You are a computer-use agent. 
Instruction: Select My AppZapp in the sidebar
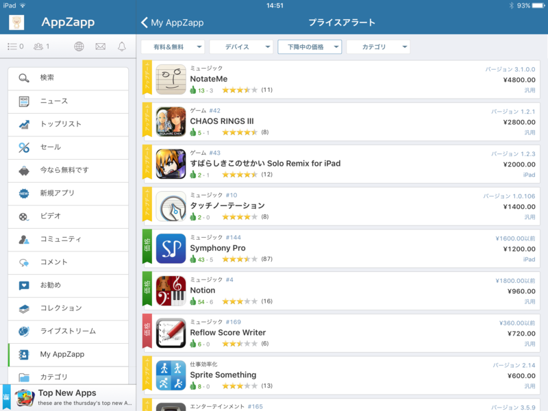tap(68, 355)
